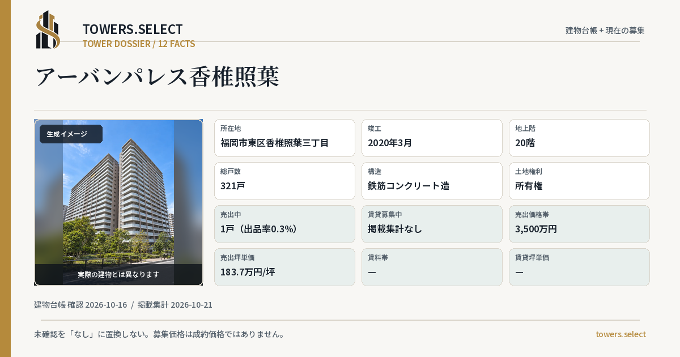The width and height of the screenshot is (680, 357).
Task: Click the 賃貸募集中 field label
Action: coord(385,215)
